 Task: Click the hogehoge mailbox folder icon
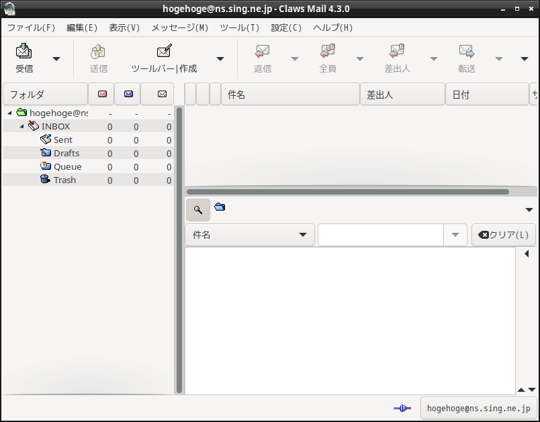coord(21,112)
